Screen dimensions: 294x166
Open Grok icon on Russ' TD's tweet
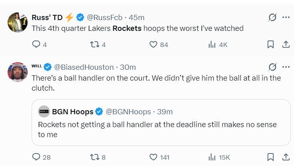point(272,17)
